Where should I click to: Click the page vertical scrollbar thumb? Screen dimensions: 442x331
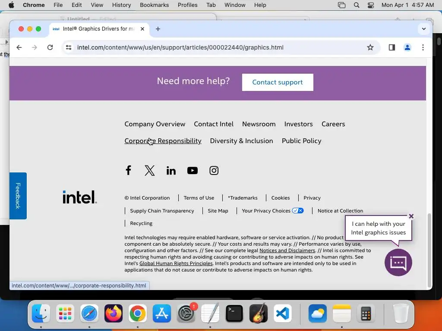pyautogui.click(x=429, y=250)
